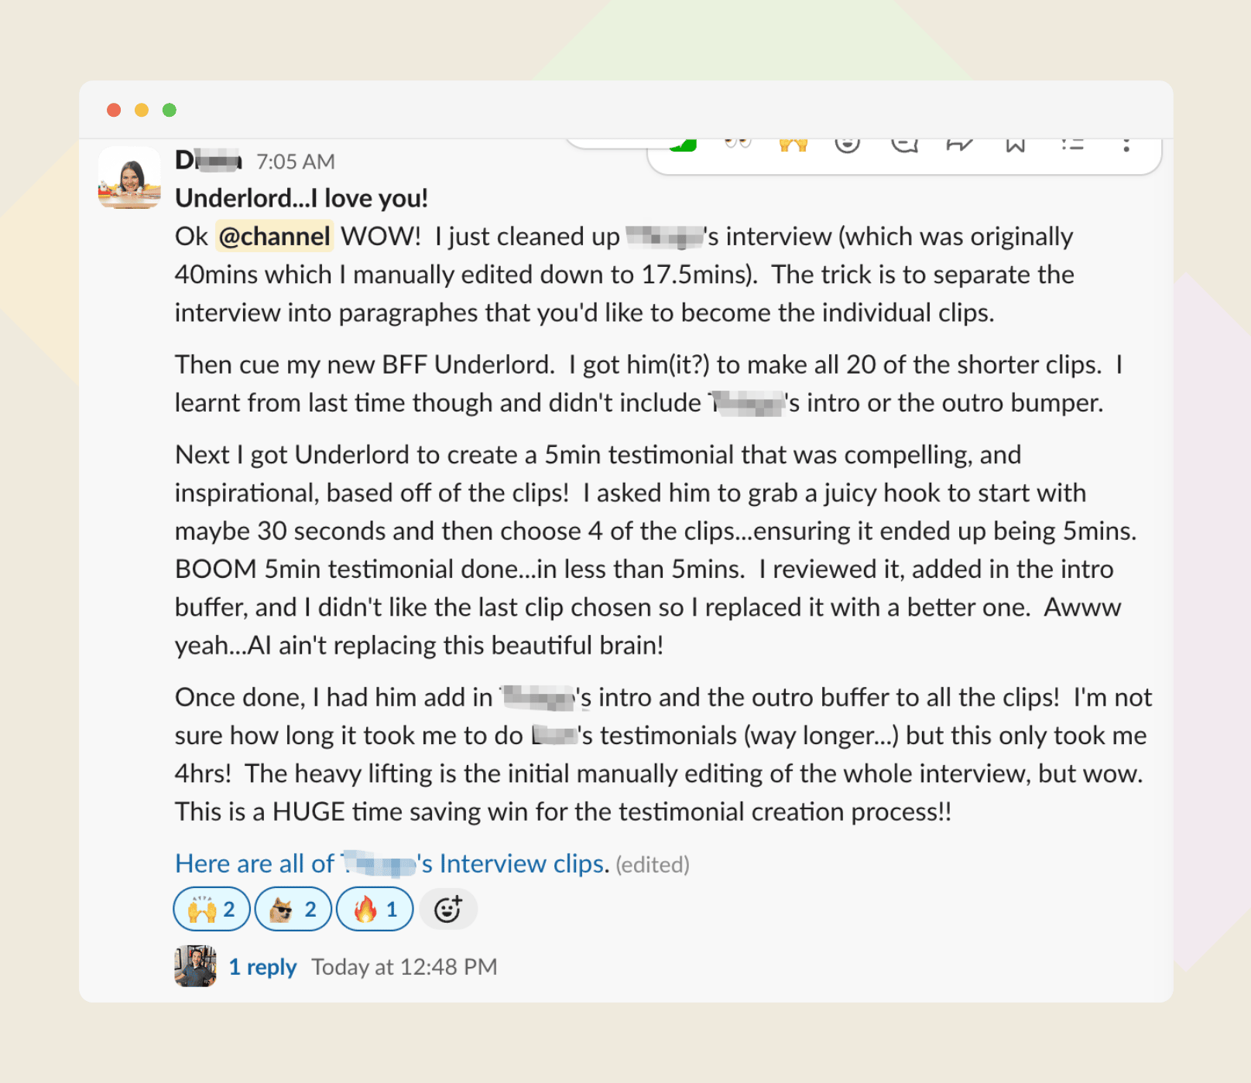The width and height of the screenshot is (1251, 1083).
Task: Toggle the doge sunglasses reaction
Action: click(293, 909)
